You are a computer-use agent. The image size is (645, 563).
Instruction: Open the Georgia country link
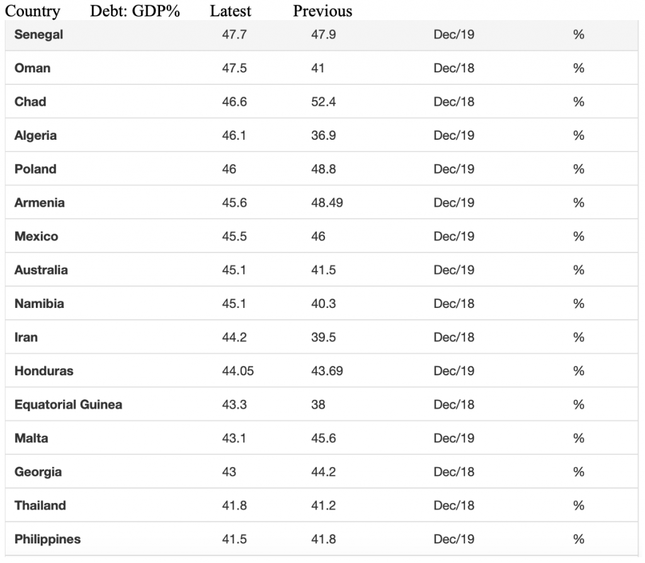click(38, 472)
